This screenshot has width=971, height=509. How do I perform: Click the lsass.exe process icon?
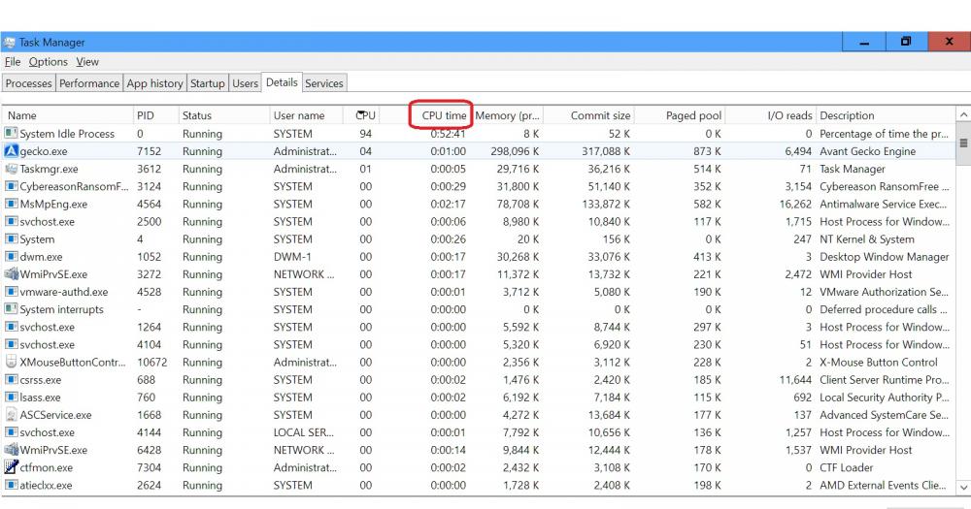(x=11, y=398)
